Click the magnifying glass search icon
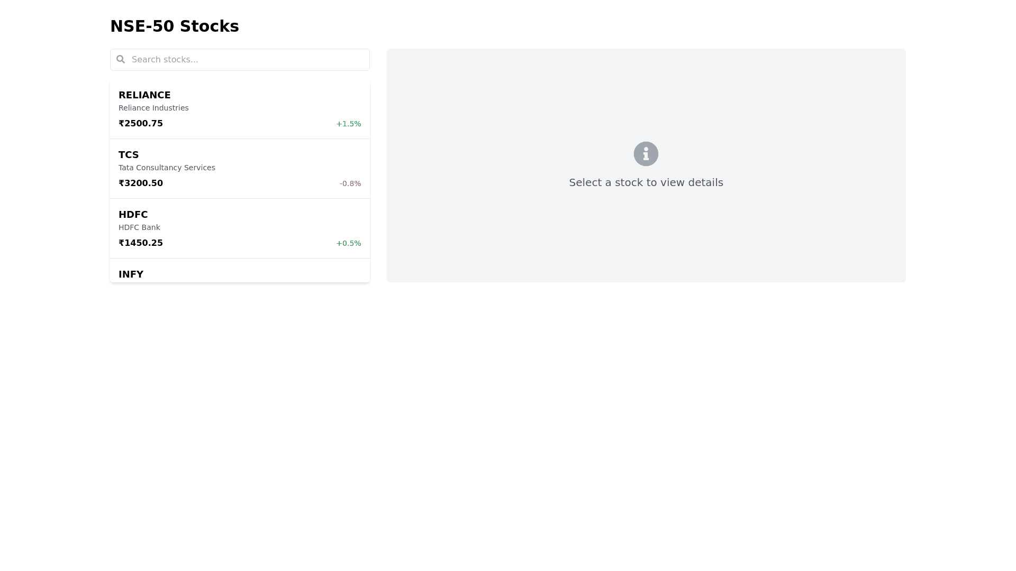1016x571 pixels. click(121, 59)
